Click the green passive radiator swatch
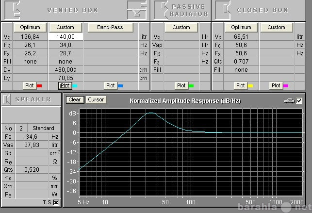The image size is (312, 213). tap(191, 86)
